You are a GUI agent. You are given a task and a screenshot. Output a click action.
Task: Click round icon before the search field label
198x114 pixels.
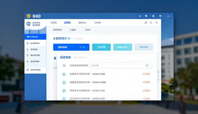click(x=64, y=65)
